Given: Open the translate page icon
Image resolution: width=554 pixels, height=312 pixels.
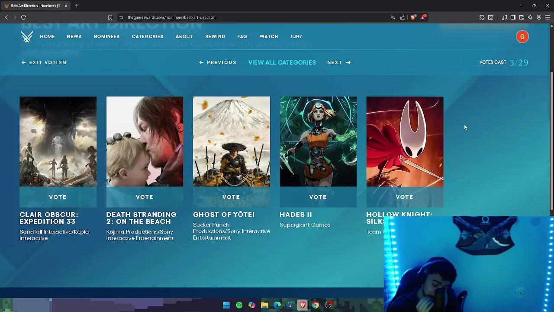Looking at the screenshot, I should (393, 17).
